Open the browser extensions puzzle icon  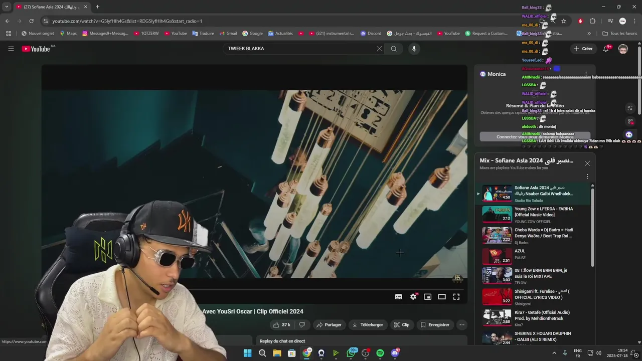pos(592,21)
